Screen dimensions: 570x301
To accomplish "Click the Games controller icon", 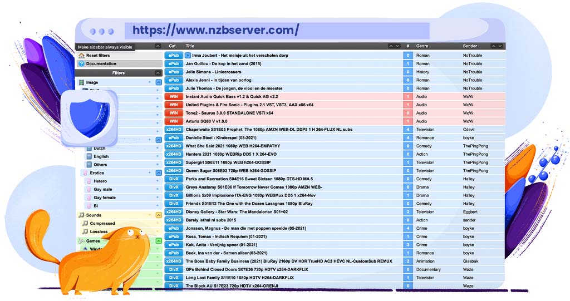I will point(82,241).
